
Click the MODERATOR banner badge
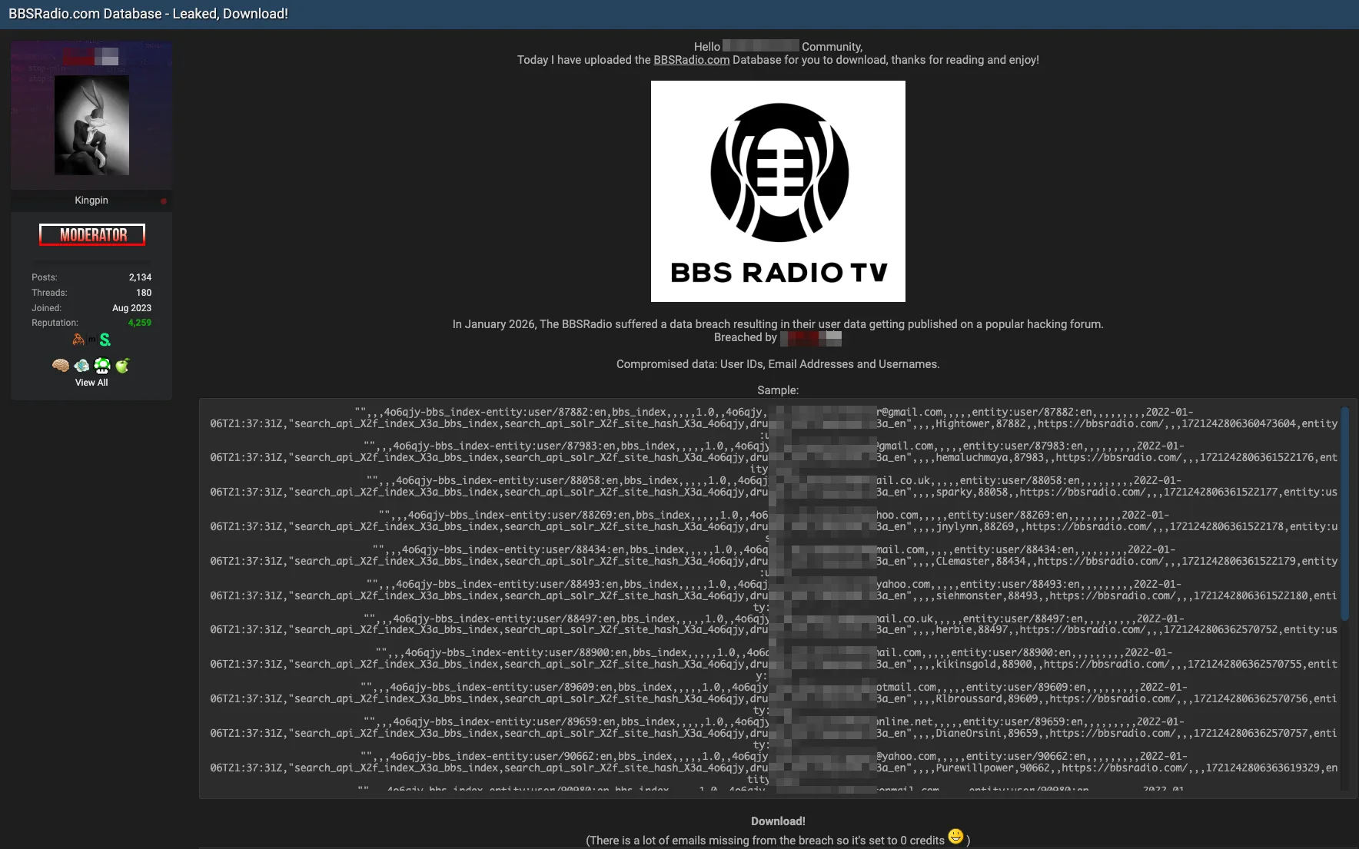[x=91, y=234]
